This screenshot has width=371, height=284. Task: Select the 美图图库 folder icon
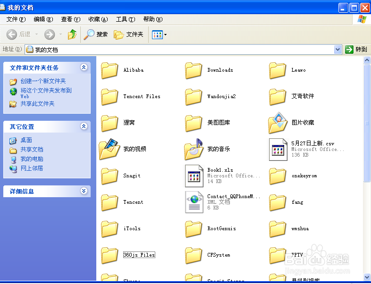[194, 123]
